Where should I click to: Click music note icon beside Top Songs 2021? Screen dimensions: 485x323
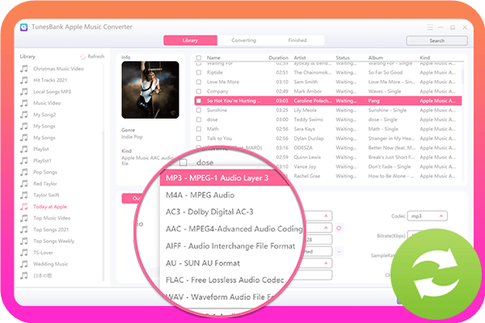(x=23, y=229)
